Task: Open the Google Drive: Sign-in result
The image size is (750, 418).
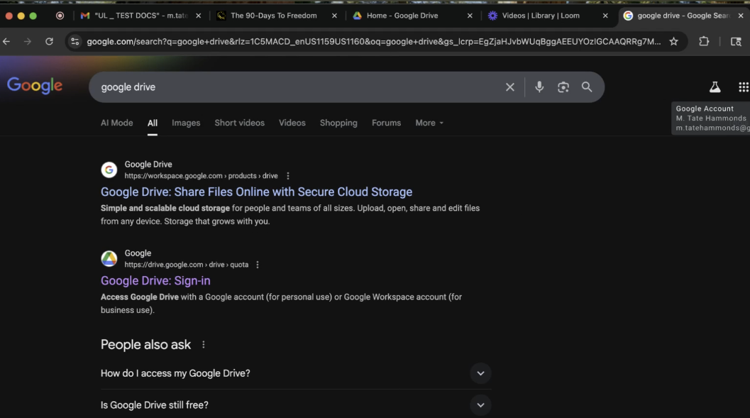Action: coord(155,281)
